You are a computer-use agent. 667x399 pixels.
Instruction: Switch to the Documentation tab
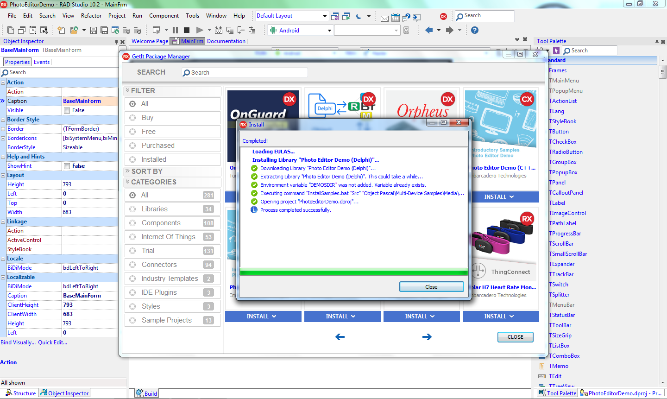(x=227, y=41)
